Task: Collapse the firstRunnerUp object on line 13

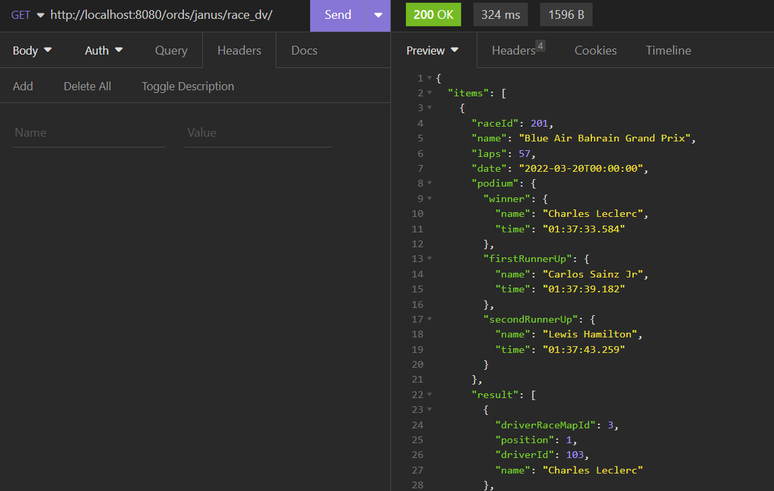Action: (429, 259)
